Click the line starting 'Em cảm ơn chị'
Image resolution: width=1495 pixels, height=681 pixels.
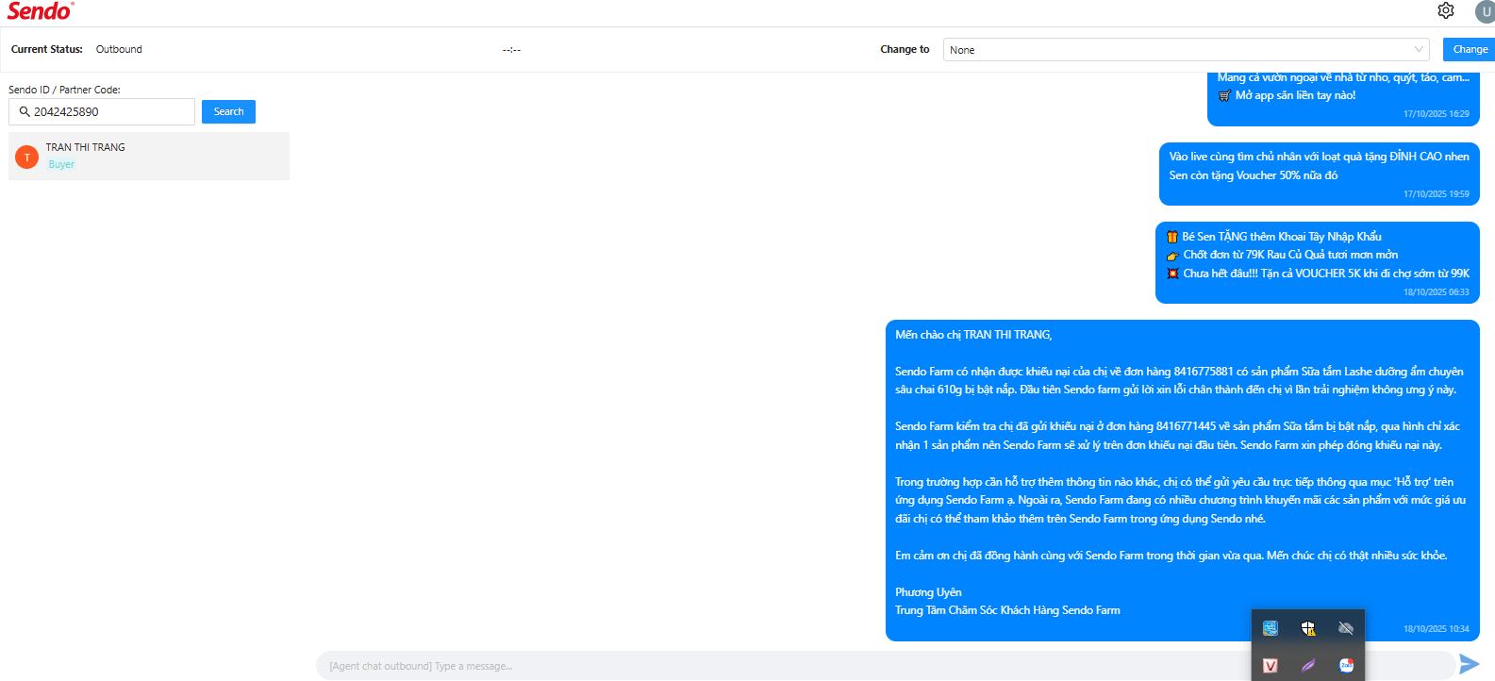point(1171,556)
